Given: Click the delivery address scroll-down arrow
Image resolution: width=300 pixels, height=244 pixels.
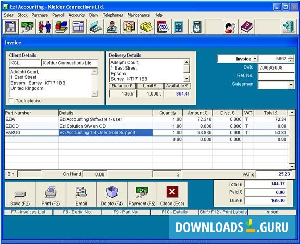Looking at the screenshot, I should [186, 78].
